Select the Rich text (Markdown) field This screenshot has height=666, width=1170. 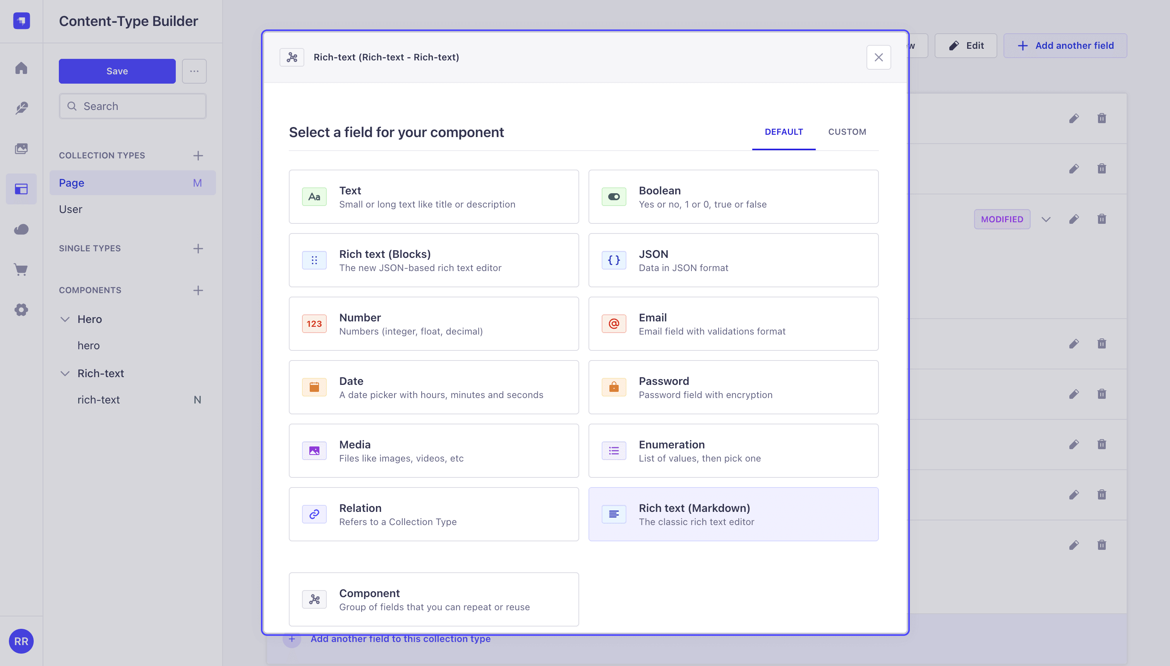pos(733,515)
